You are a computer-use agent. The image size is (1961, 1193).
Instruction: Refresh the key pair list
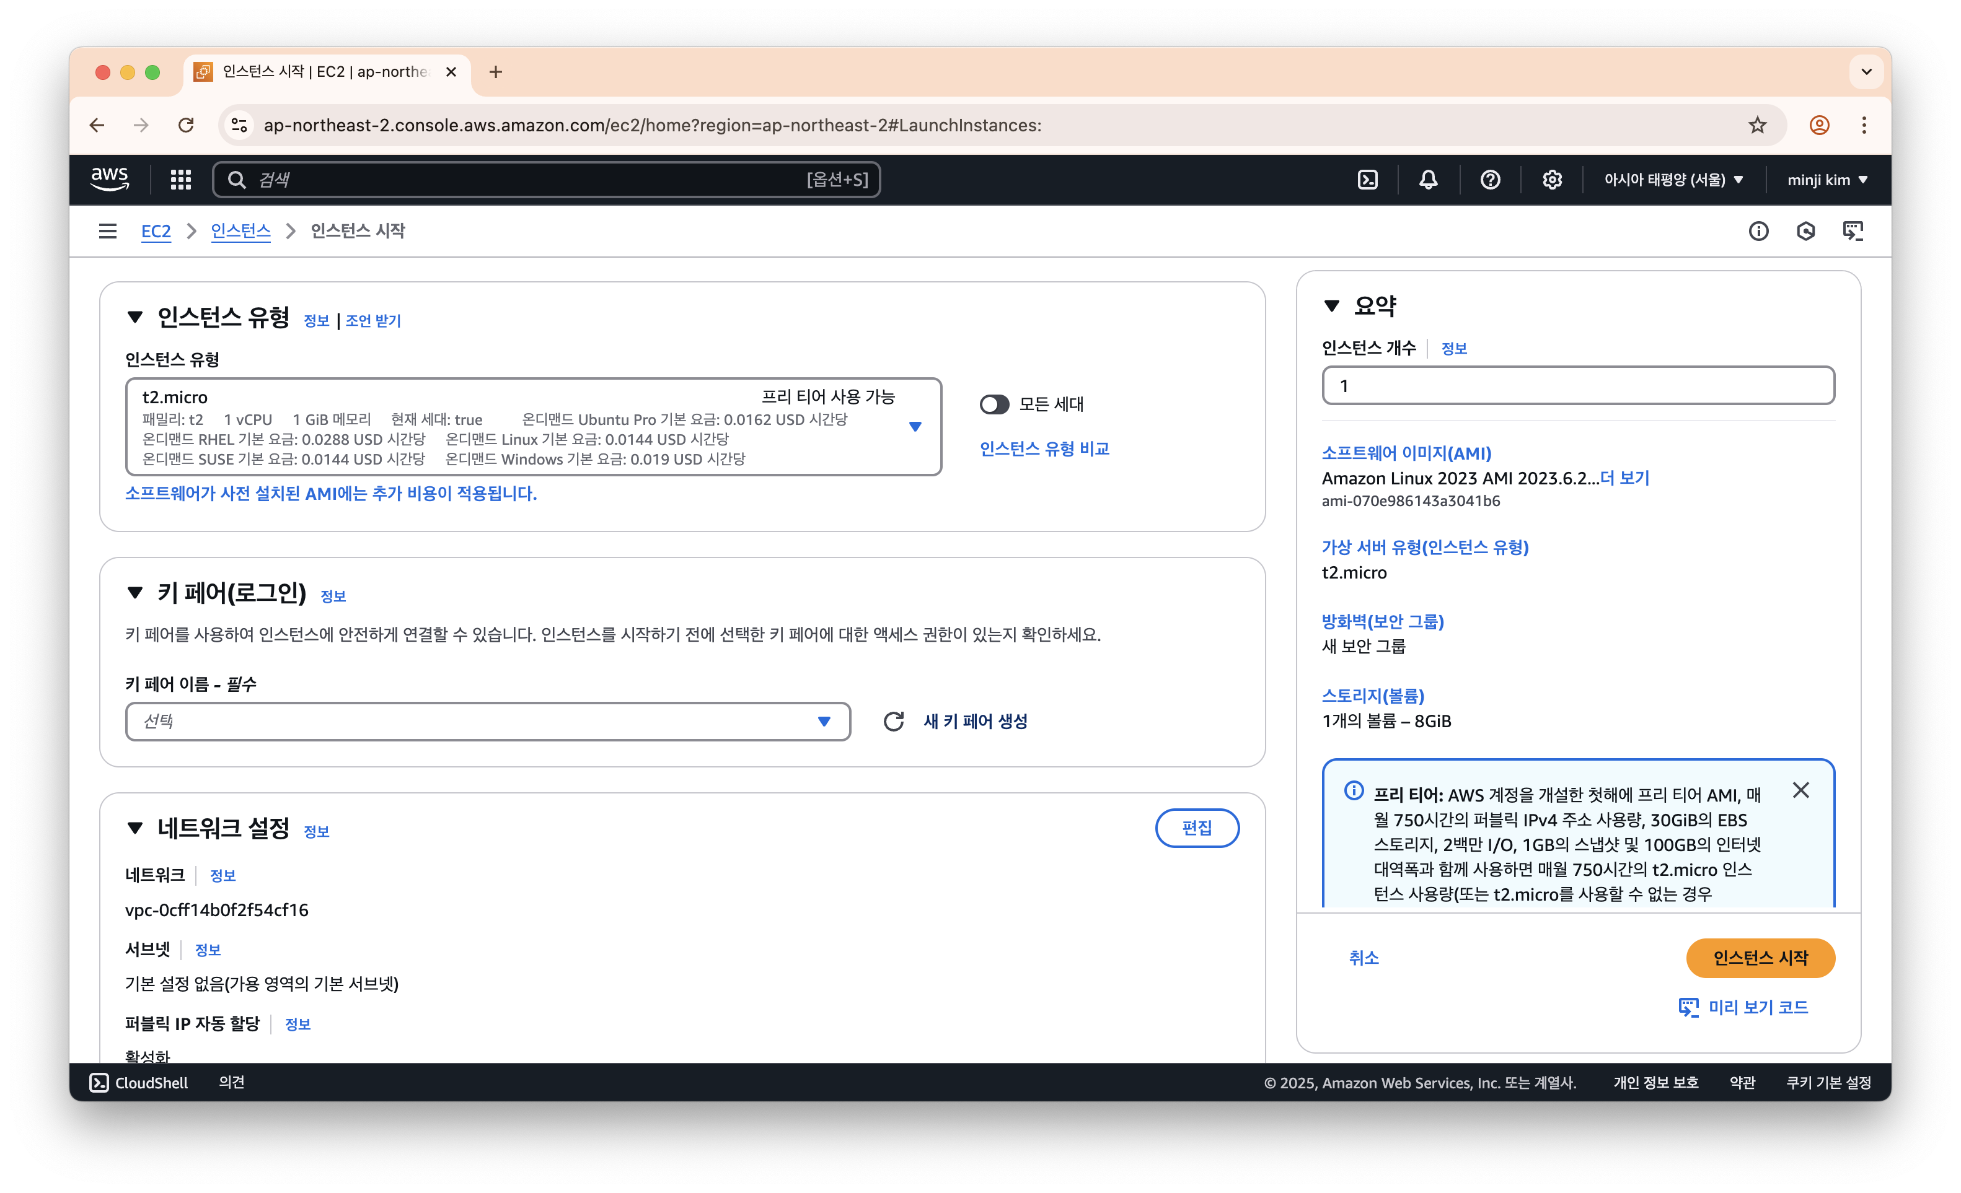894,722
